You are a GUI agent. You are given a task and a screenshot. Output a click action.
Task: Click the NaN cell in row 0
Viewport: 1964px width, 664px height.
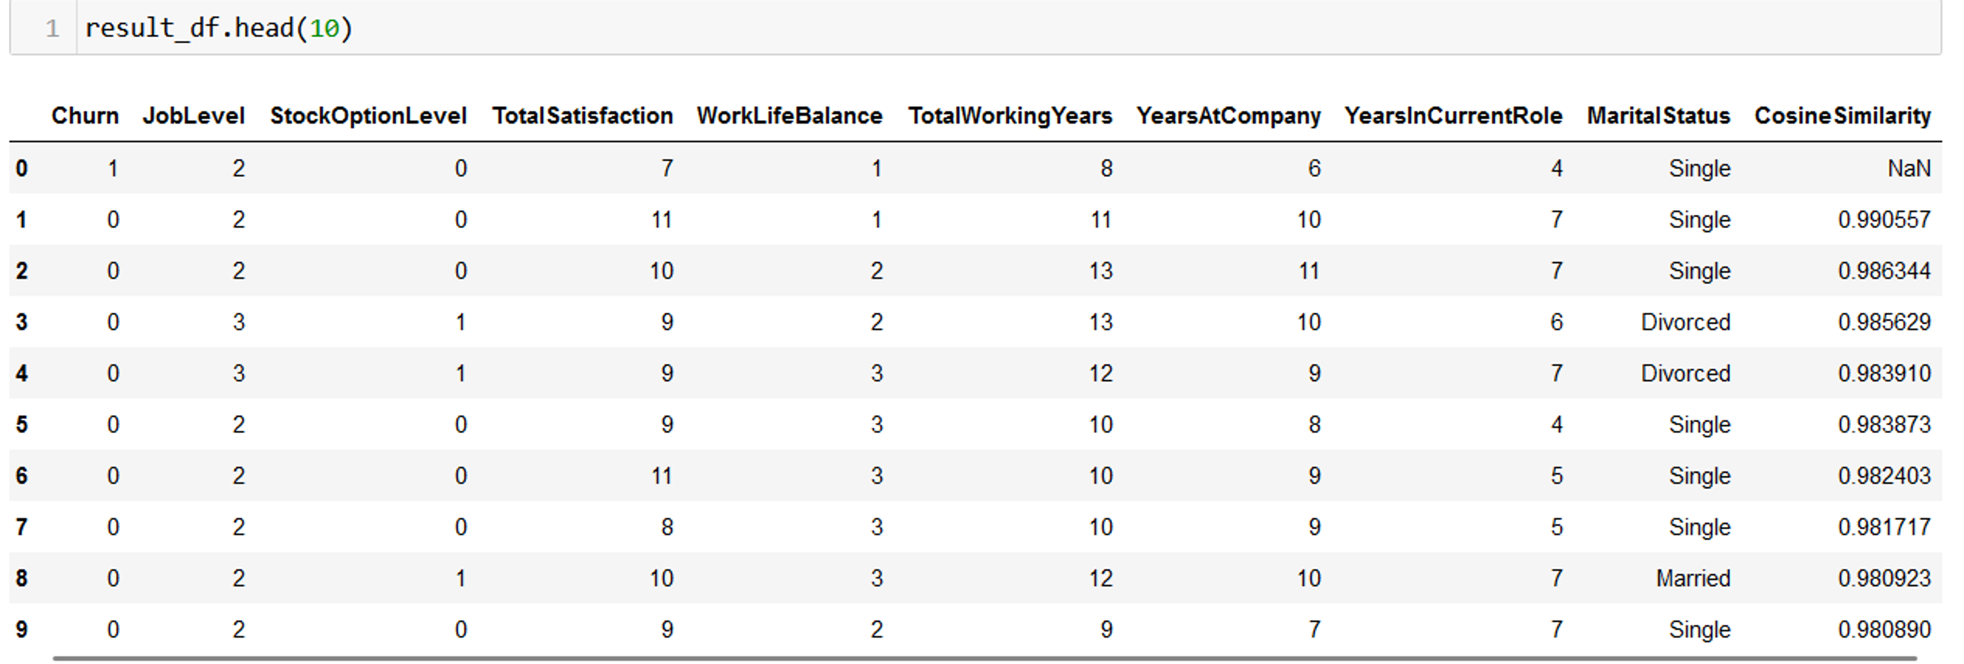point(1908,169)
